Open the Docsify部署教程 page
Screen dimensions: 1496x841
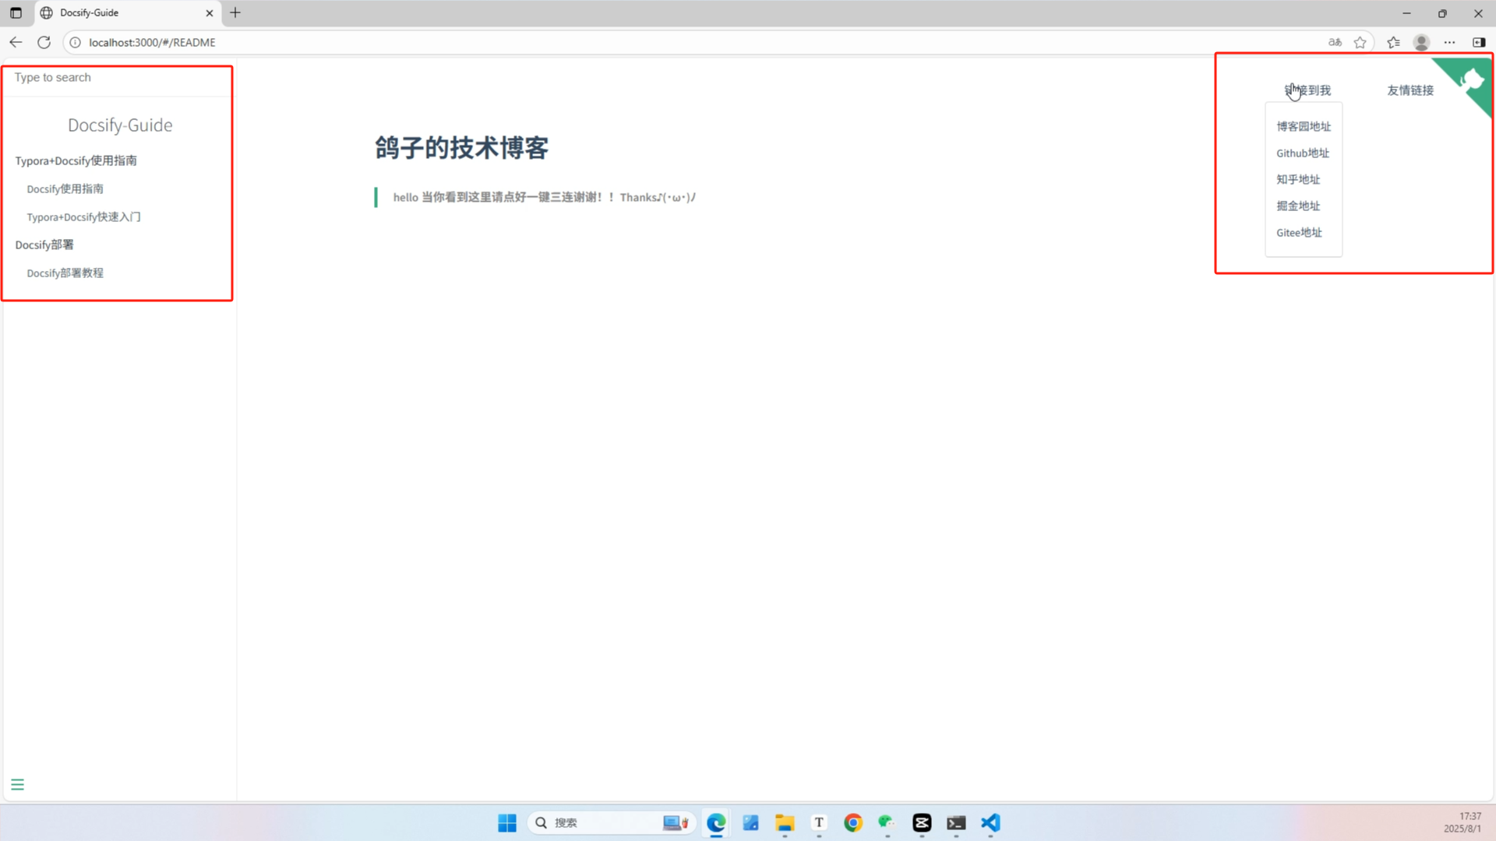coord(65,273)
